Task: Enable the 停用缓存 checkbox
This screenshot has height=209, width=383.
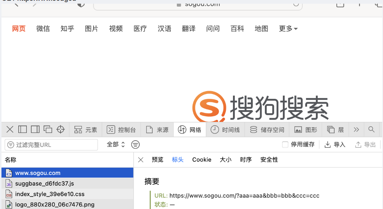Action: (x=285, y=145)
